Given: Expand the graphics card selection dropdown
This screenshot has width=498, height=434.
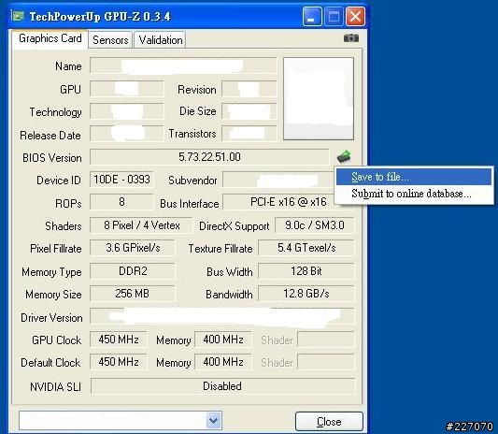Looking at the screenshot, I should click(214, 421).
